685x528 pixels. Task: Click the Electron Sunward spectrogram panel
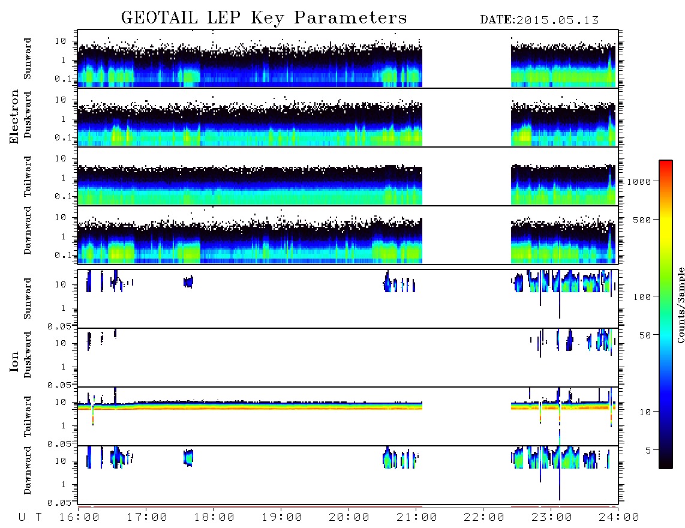pyautogui.click(x=348, y=59)
